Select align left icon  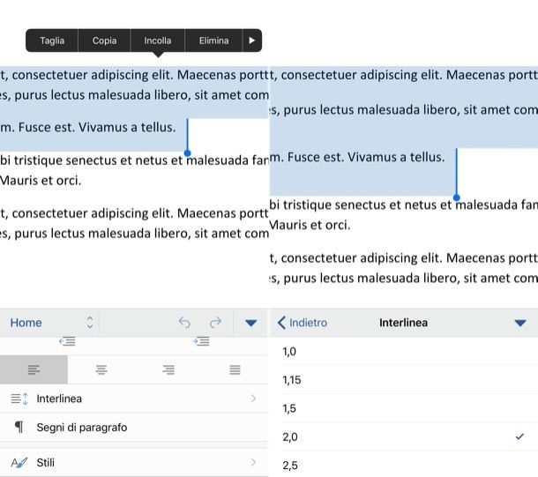pos(34,369)
